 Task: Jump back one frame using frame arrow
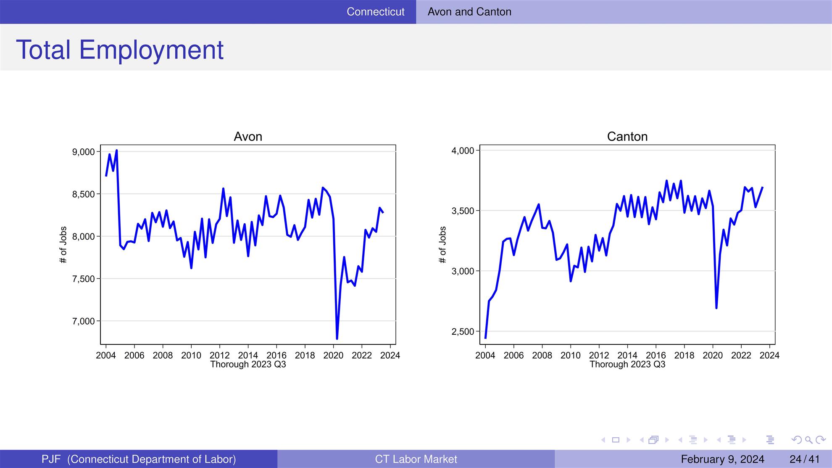(x=642, y=440)
